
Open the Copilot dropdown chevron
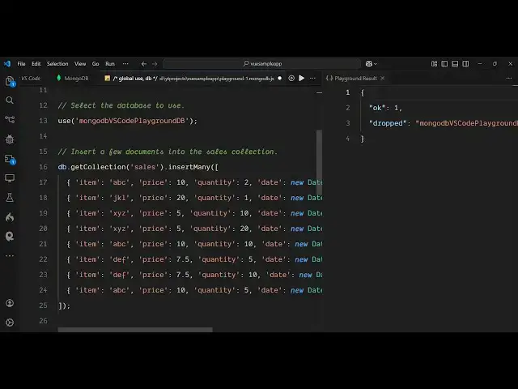tap(376, 64)
